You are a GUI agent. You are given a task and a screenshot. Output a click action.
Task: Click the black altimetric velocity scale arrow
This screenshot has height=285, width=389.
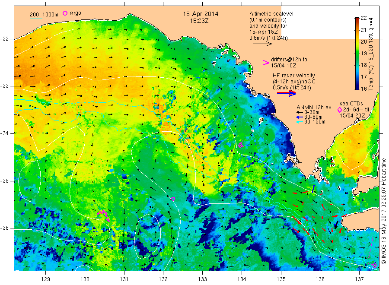coord(263,44)
